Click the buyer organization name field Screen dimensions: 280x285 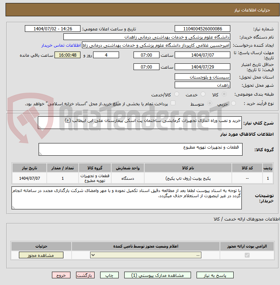click(146, 37)
